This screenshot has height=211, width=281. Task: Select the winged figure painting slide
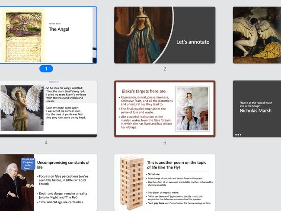(257, 35)
